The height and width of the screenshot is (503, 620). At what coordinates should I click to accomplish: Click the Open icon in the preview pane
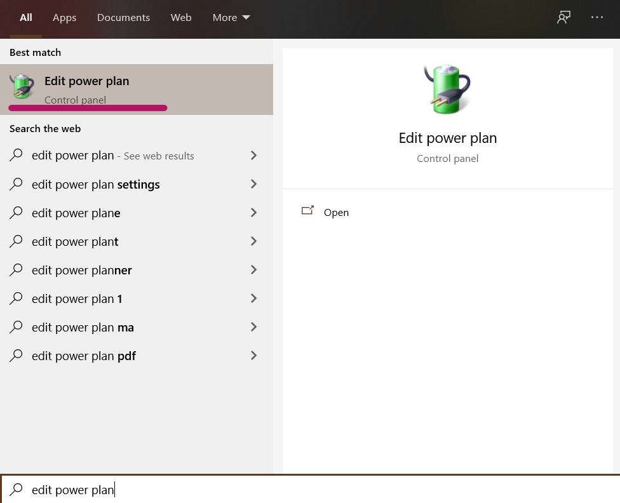(x=307, y=210)
